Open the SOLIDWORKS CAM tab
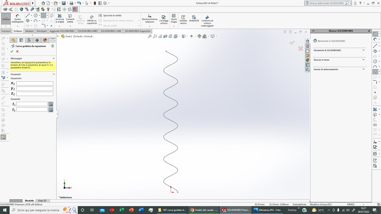Viewport: 381px width, 214px height. point(111,31)
